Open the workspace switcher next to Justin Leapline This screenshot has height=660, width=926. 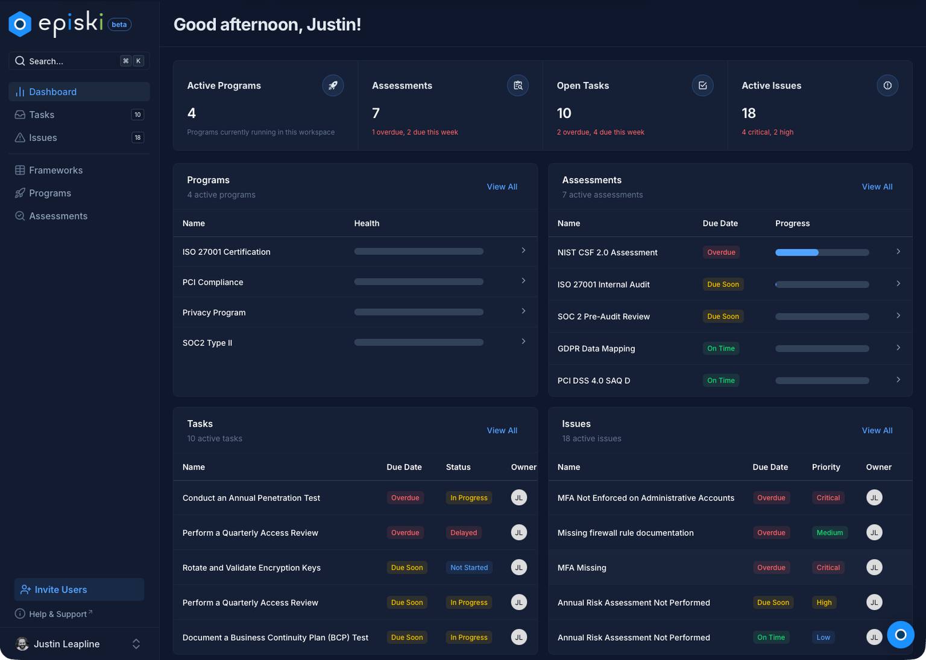point(136,644)
